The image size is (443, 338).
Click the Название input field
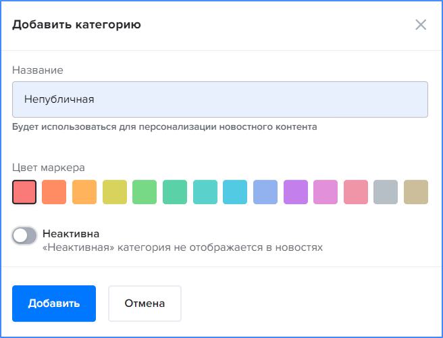click(x=220, y=99)
